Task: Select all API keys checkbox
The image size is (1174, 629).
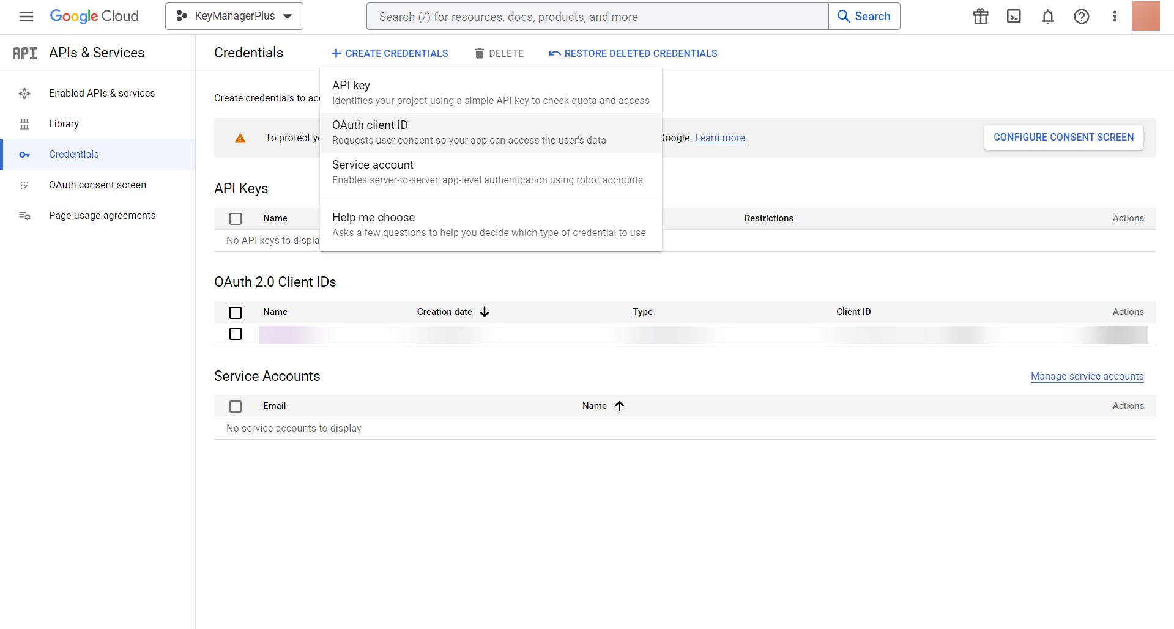Action: click(236, 219)
